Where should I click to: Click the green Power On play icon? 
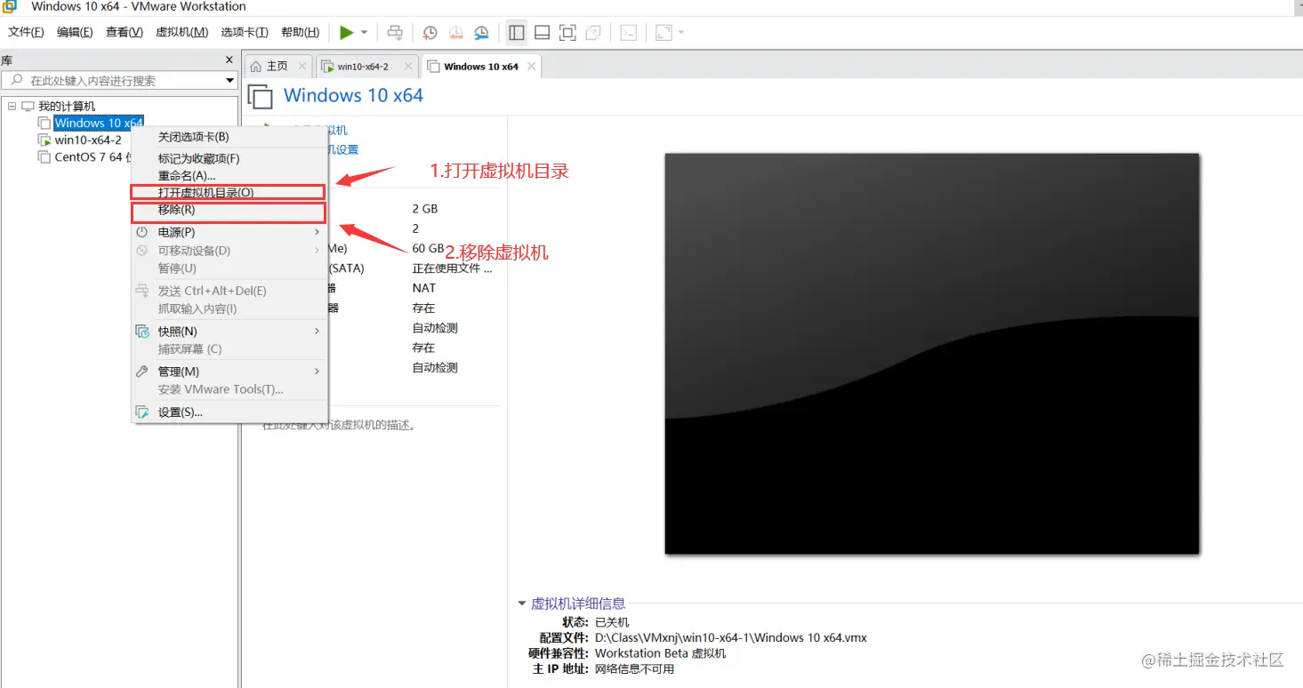tap(346, 33)
